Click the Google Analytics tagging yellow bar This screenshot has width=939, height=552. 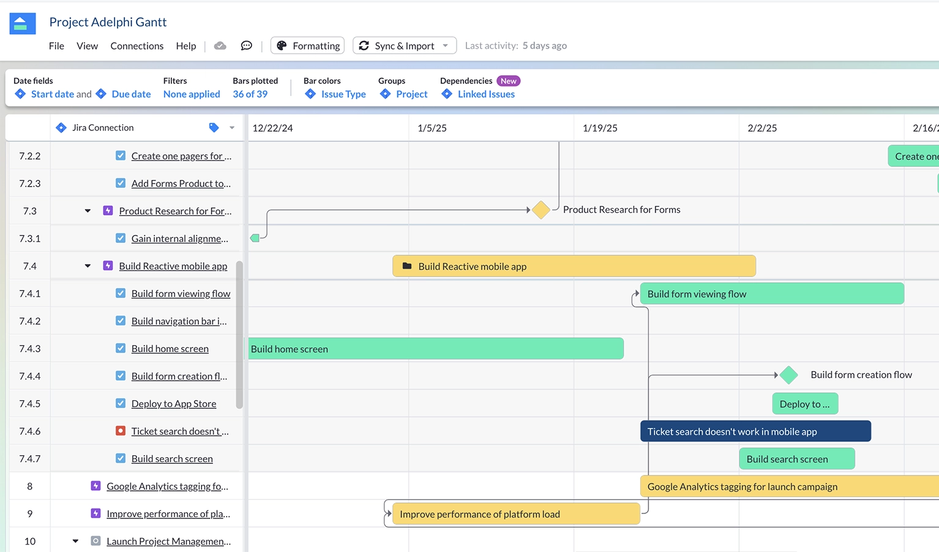(790, 487)
